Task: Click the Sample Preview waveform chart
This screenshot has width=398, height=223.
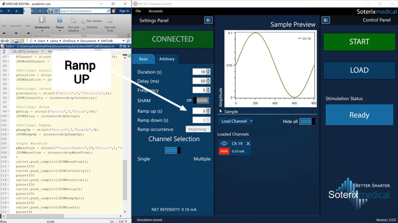Action: [270, 68]
